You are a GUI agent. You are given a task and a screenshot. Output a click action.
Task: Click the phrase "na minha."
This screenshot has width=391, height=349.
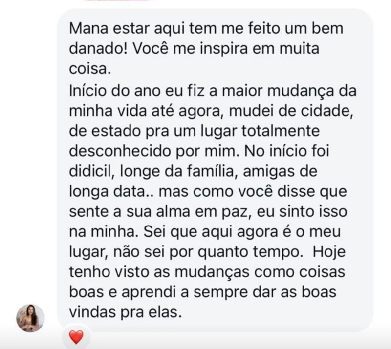(100, 232)
